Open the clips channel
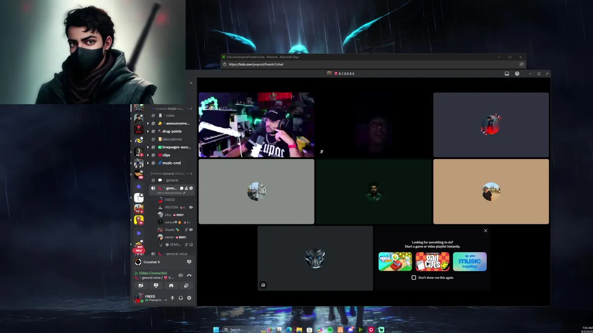 point(171,155)
